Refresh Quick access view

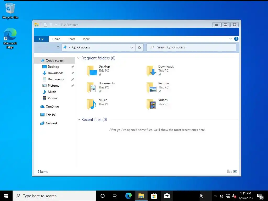(139, 48)
